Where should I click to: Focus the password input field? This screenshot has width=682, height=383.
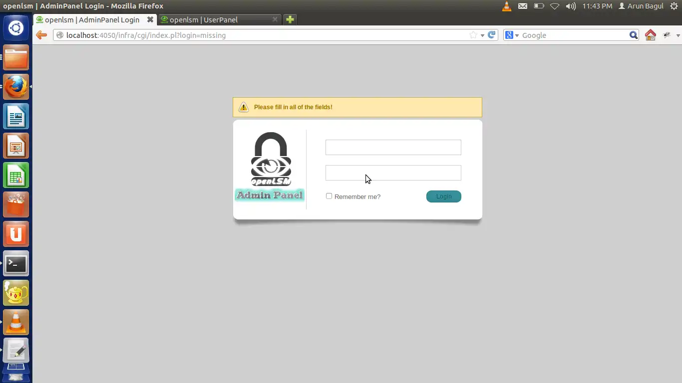click(393, 173)
